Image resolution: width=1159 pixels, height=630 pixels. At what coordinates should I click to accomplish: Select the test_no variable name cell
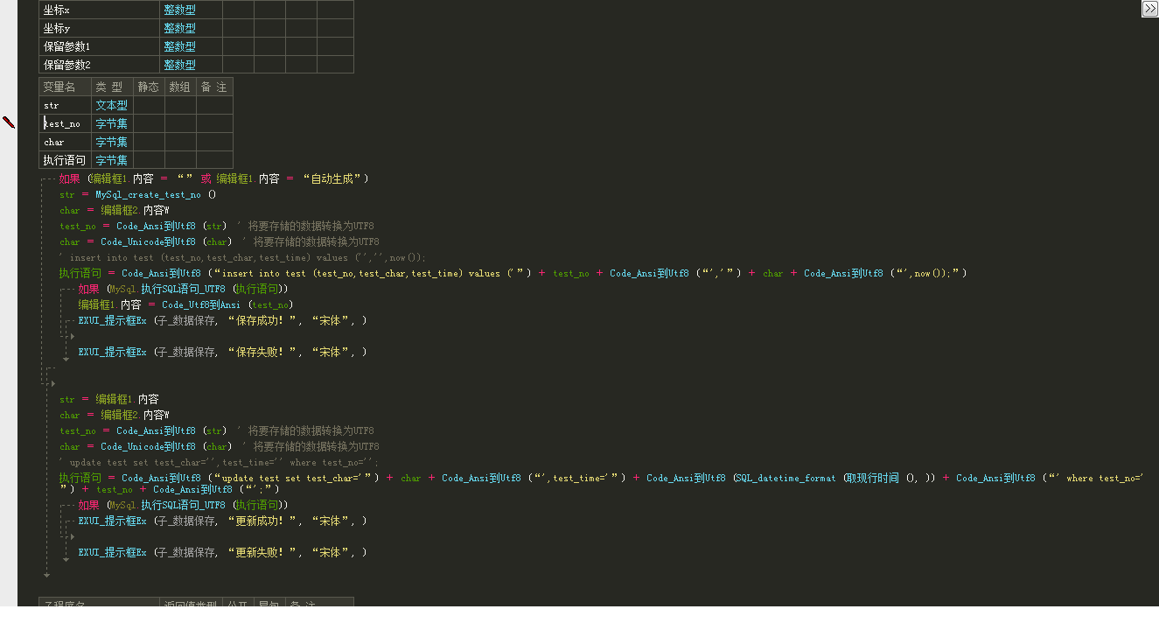pos(65,123)
